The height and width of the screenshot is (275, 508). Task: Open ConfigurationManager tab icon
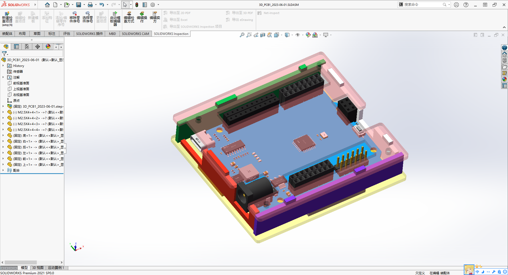click(x=27, y=47)
